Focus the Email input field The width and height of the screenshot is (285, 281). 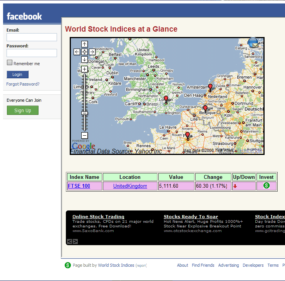[x=32, y=37]
